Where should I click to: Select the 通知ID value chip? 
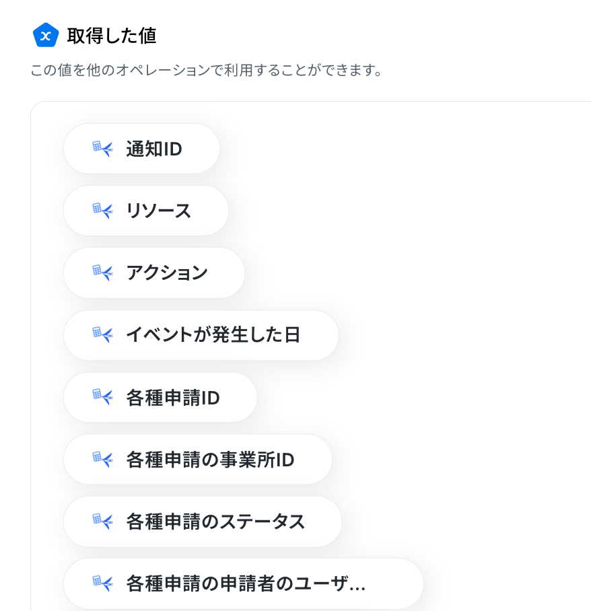tap(141, 149)
